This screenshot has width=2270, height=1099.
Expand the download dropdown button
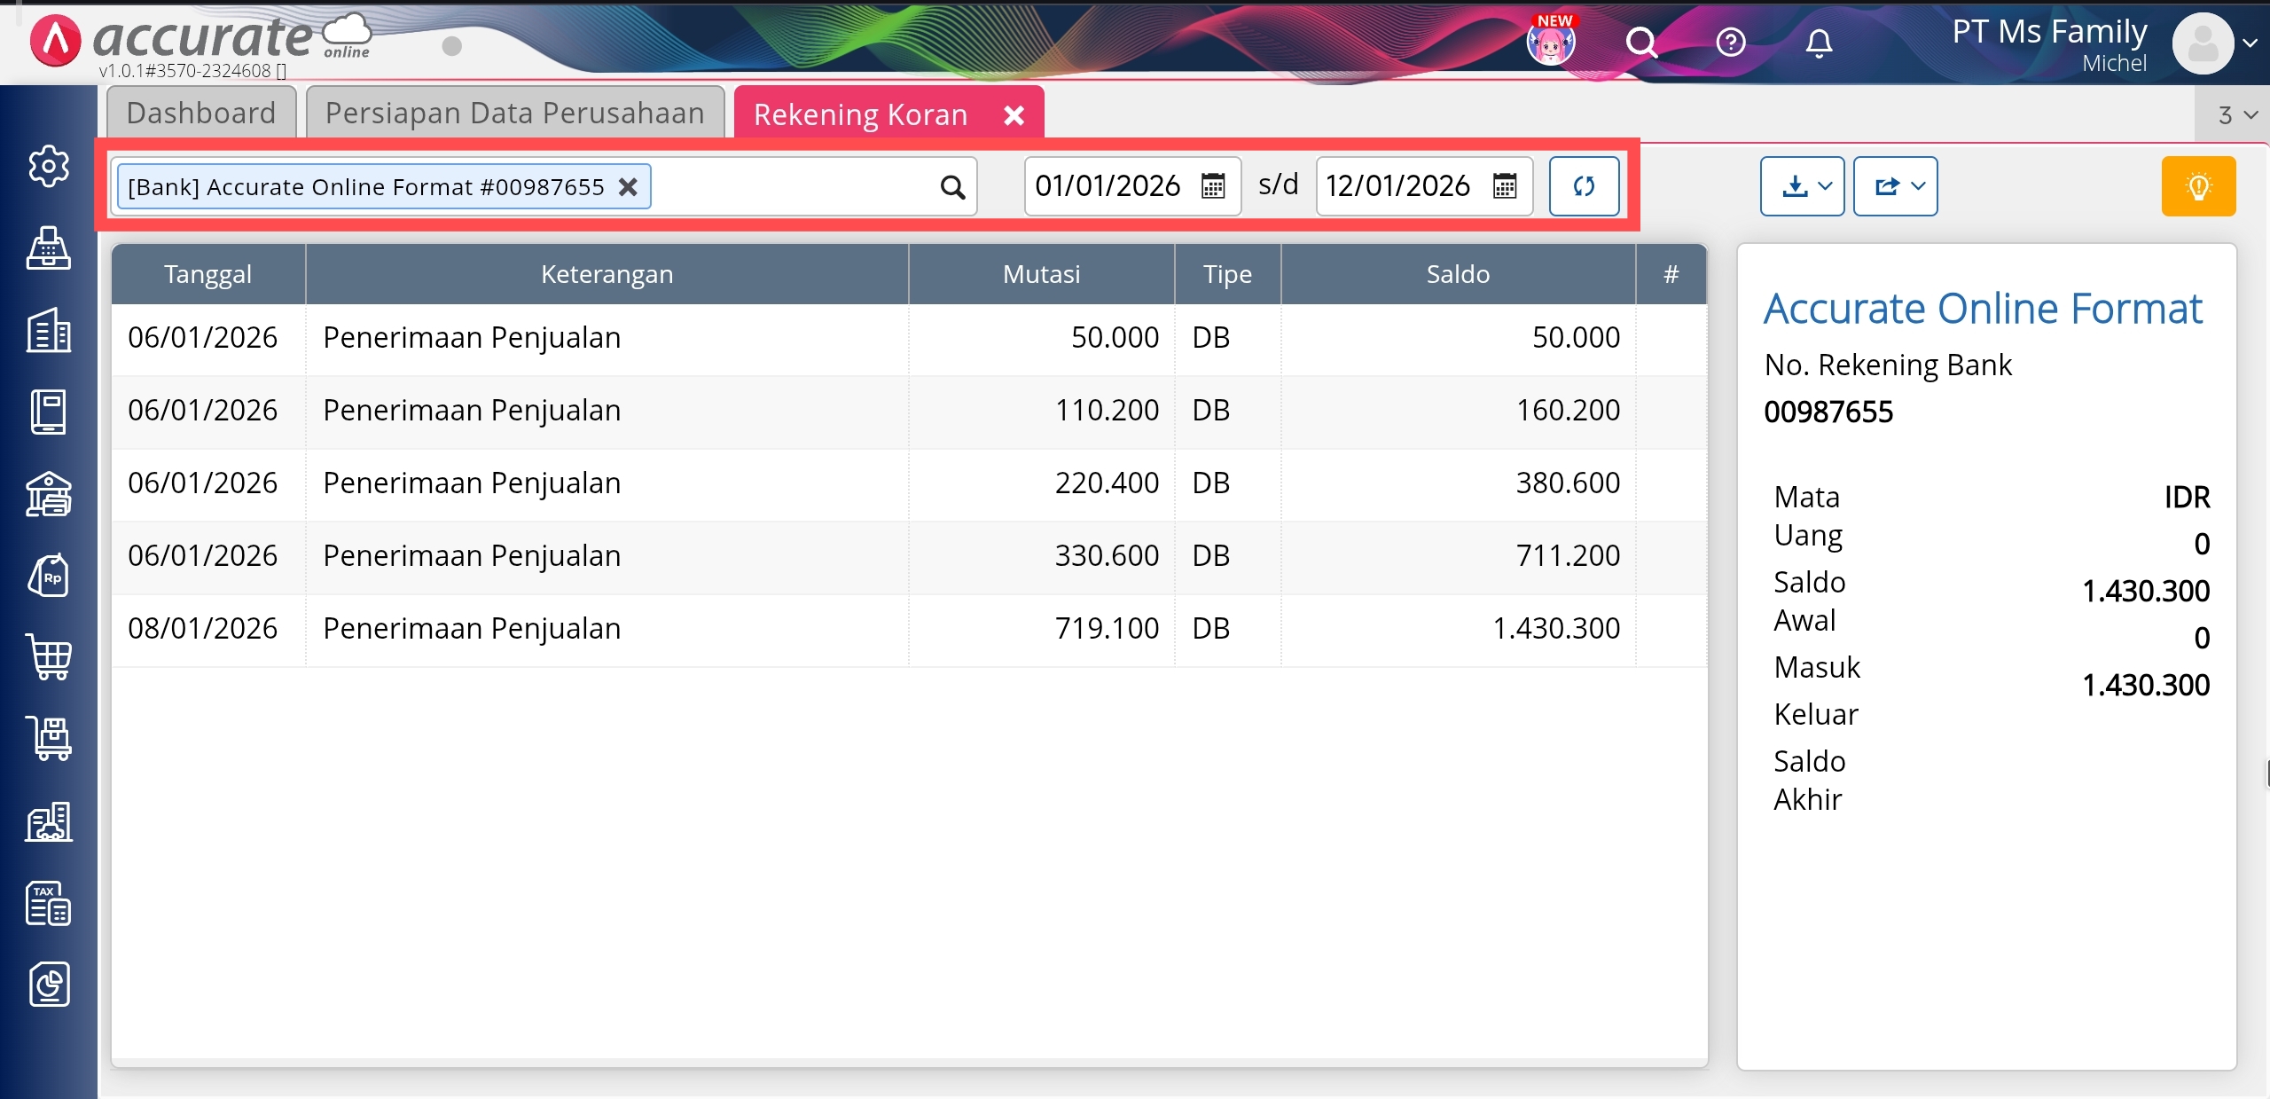(x=1802, y=186)
